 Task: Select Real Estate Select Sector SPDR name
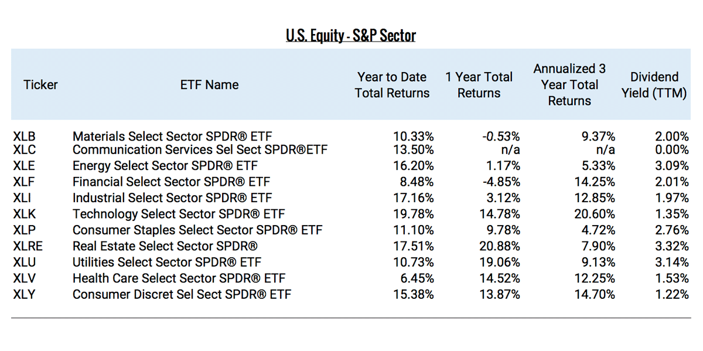tap(165, 246)
